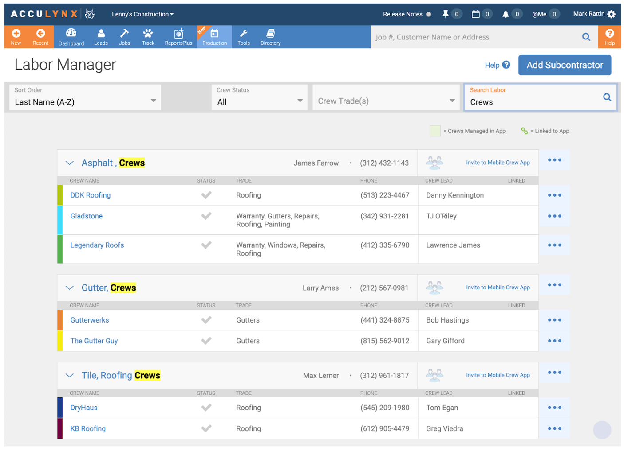Toggle status checkmark for DryHaus
The image size is (624, 451).
[206, 408]
